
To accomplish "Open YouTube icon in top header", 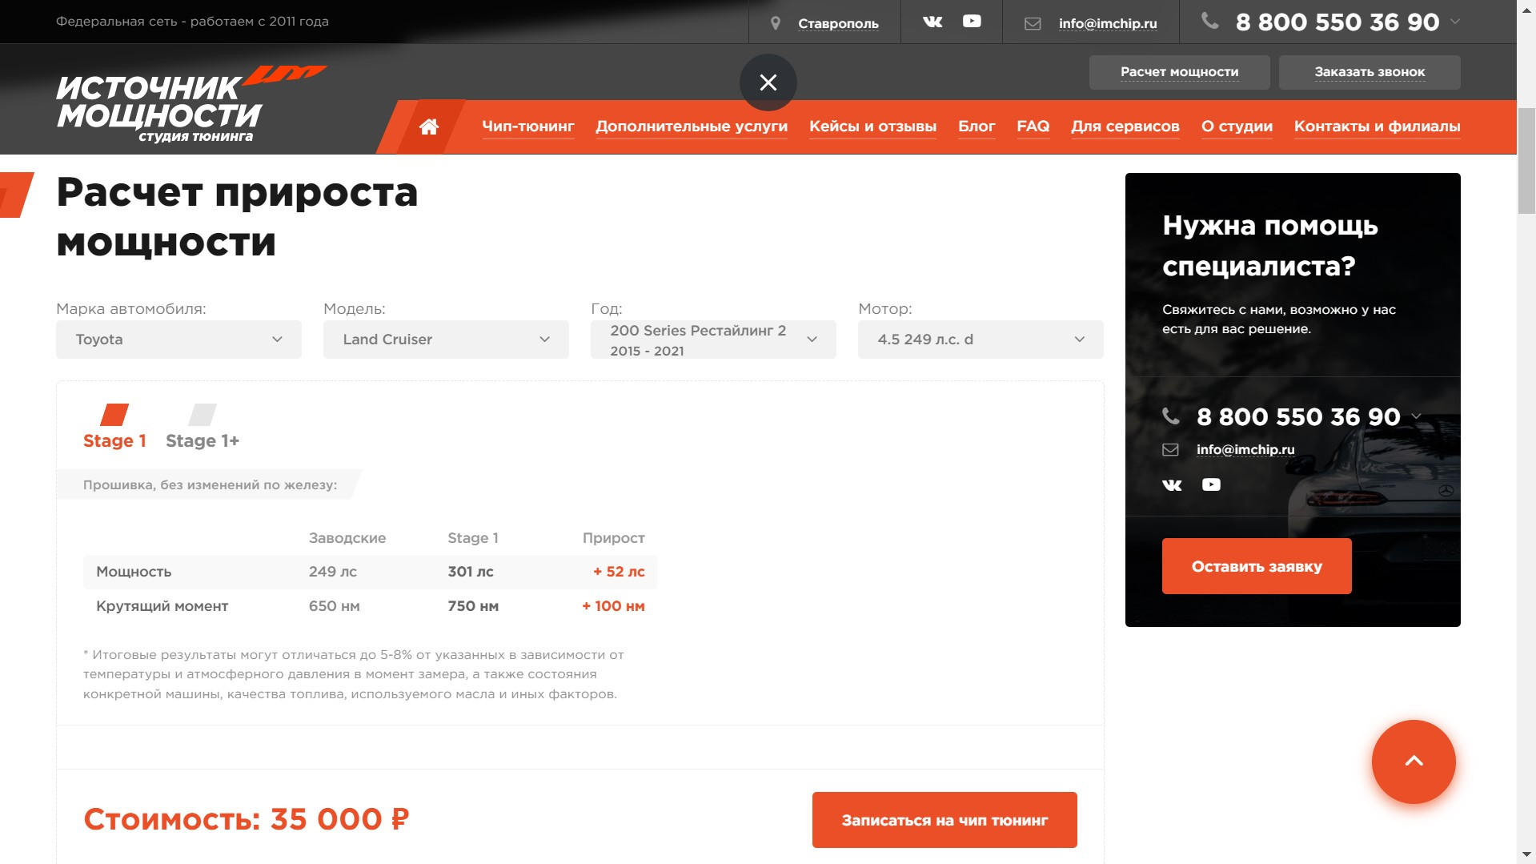I will click(x=972, y=22).
